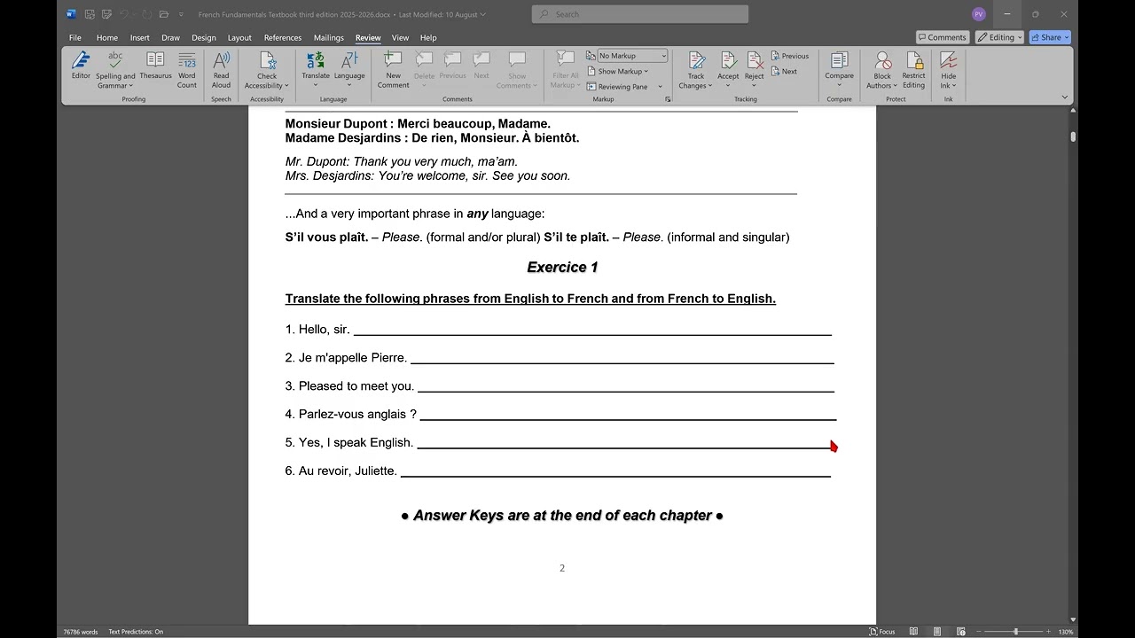The image size is (1135, 638).
Task: Switch to the Draw tab
Action: pyautogui.click(x=170, y=38)
